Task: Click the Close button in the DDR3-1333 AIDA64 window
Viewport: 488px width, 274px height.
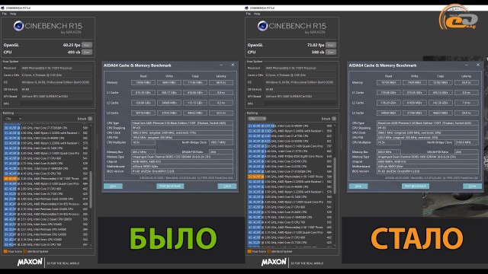Action: 227,186
